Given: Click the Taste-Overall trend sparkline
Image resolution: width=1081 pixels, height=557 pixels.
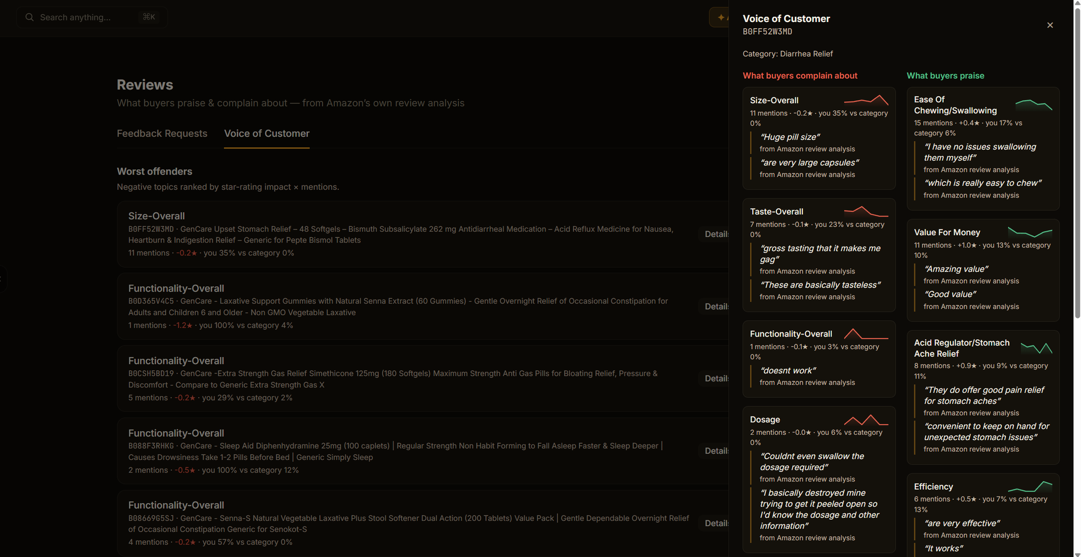Looking at the screenshot, I should (866, 212).
